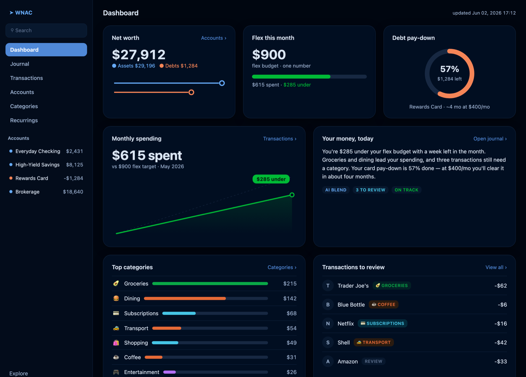Click the Trader Joe's T avatar

[x=328, y=286]
